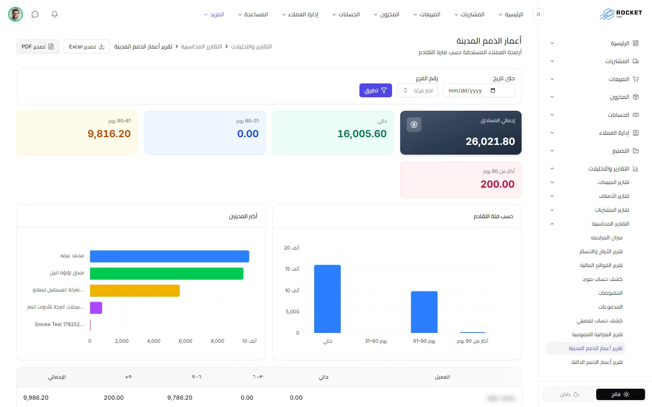Click the 61–90 يوم summary card

77,133
